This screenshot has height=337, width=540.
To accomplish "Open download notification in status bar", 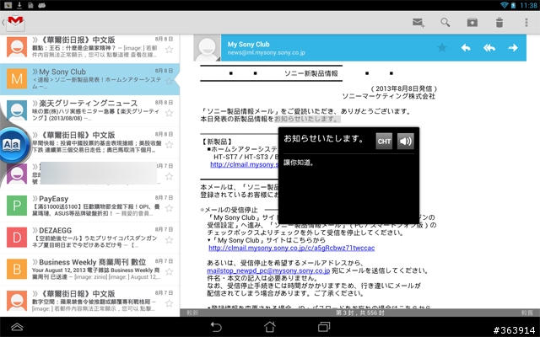I will click(19, 5).
